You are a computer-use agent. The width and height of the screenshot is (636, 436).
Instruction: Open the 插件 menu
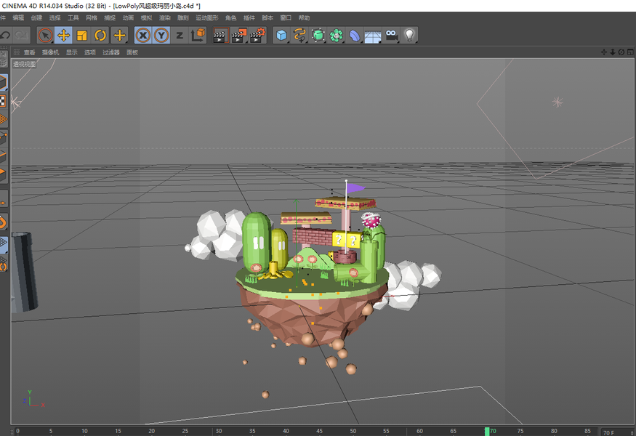pyautogui.click(x=249, y=18)
